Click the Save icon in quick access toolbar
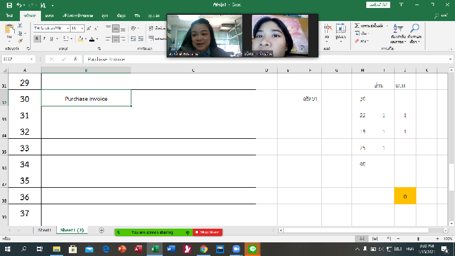The height and width of the screenshot is (256, 455). click(9, 5)
